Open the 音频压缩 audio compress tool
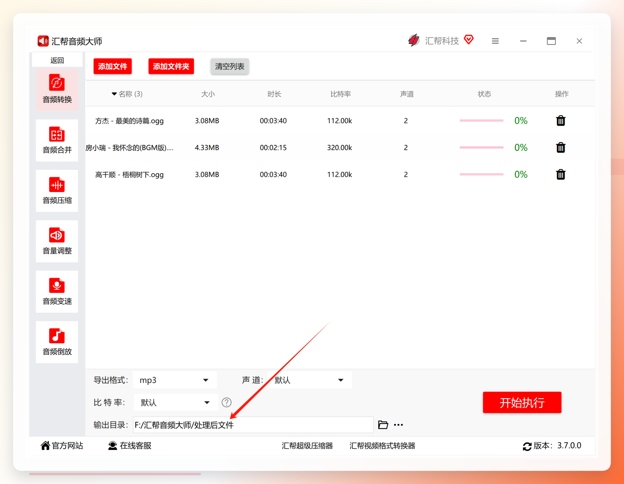624x484 pixels. click(57, 191)
